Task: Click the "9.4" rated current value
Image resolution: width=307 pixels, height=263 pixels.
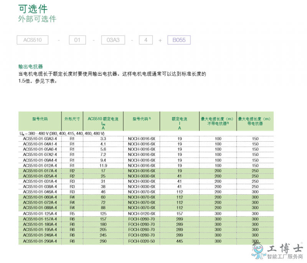Action: (103, 160)
